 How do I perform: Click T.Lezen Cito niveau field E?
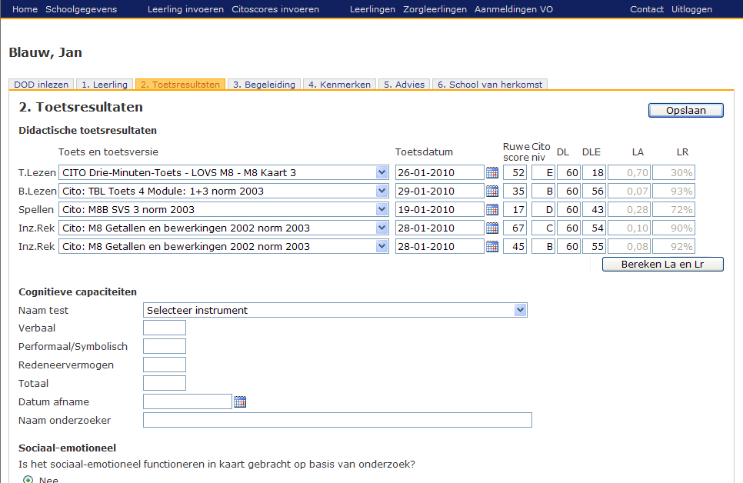tap(543, 172)
